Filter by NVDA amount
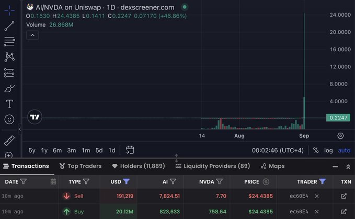 [x=220, y=181]
